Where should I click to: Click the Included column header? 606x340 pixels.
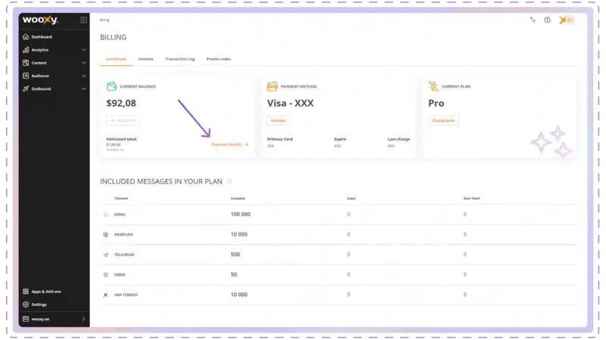[x=238, y=199]
